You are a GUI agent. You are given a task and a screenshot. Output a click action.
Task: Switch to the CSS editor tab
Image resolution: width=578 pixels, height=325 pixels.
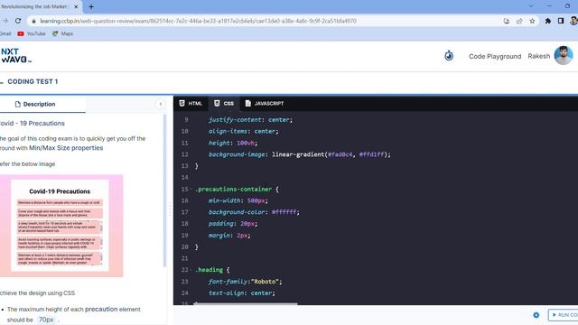pos(224,104)
